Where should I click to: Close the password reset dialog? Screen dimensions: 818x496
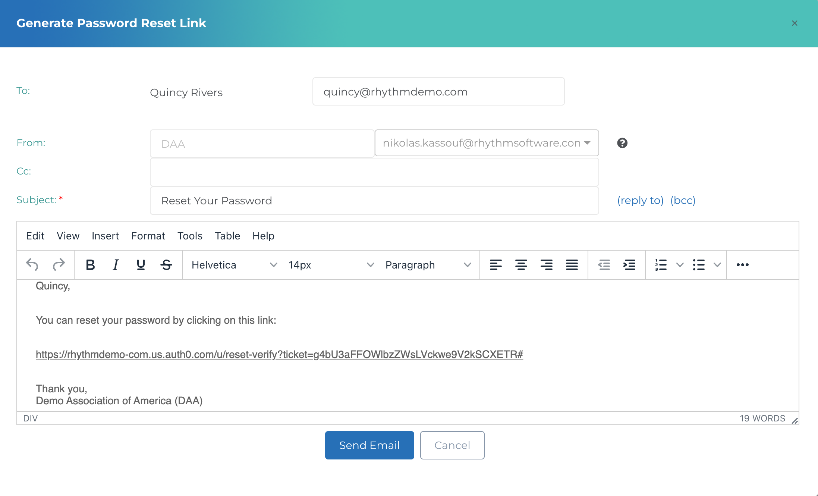point(795,23)
